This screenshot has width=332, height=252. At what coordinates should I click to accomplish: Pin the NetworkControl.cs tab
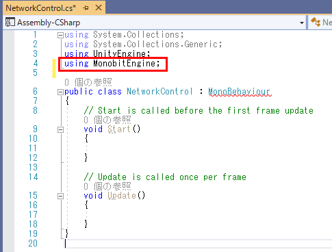pos(86,8)
